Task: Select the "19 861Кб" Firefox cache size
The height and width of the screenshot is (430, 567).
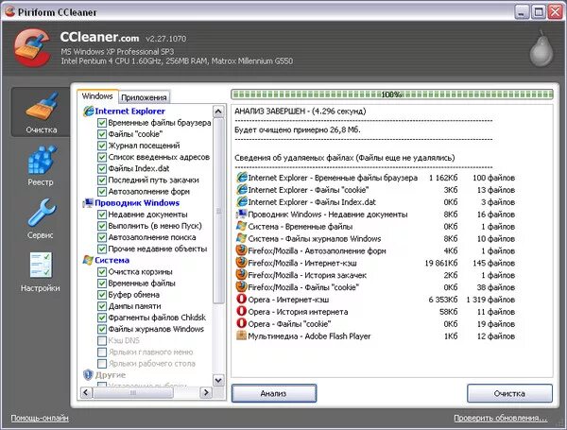Action: click(440, 263)
